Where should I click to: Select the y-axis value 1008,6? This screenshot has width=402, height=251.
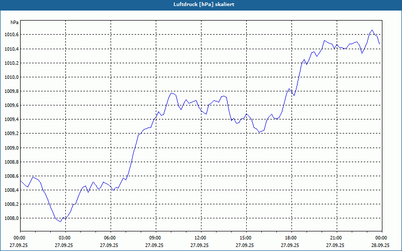coord(12,176)
